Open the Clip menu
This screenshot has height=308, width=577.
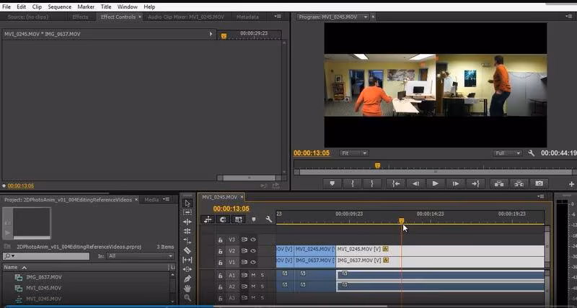37,6
